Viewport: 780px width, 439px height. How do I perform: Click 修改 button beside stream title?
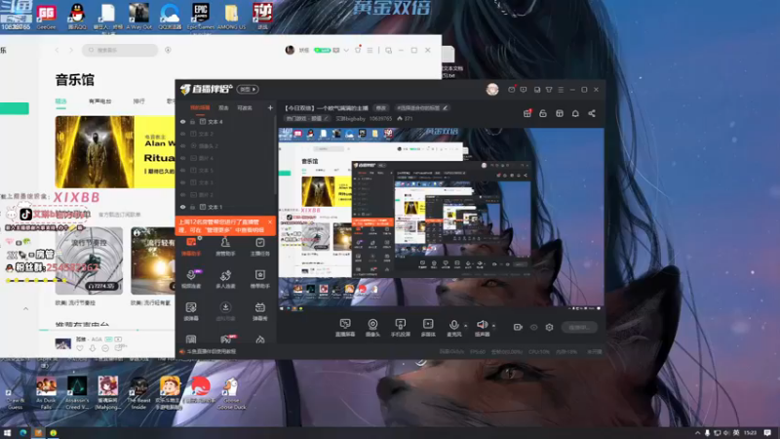[380, 107]
